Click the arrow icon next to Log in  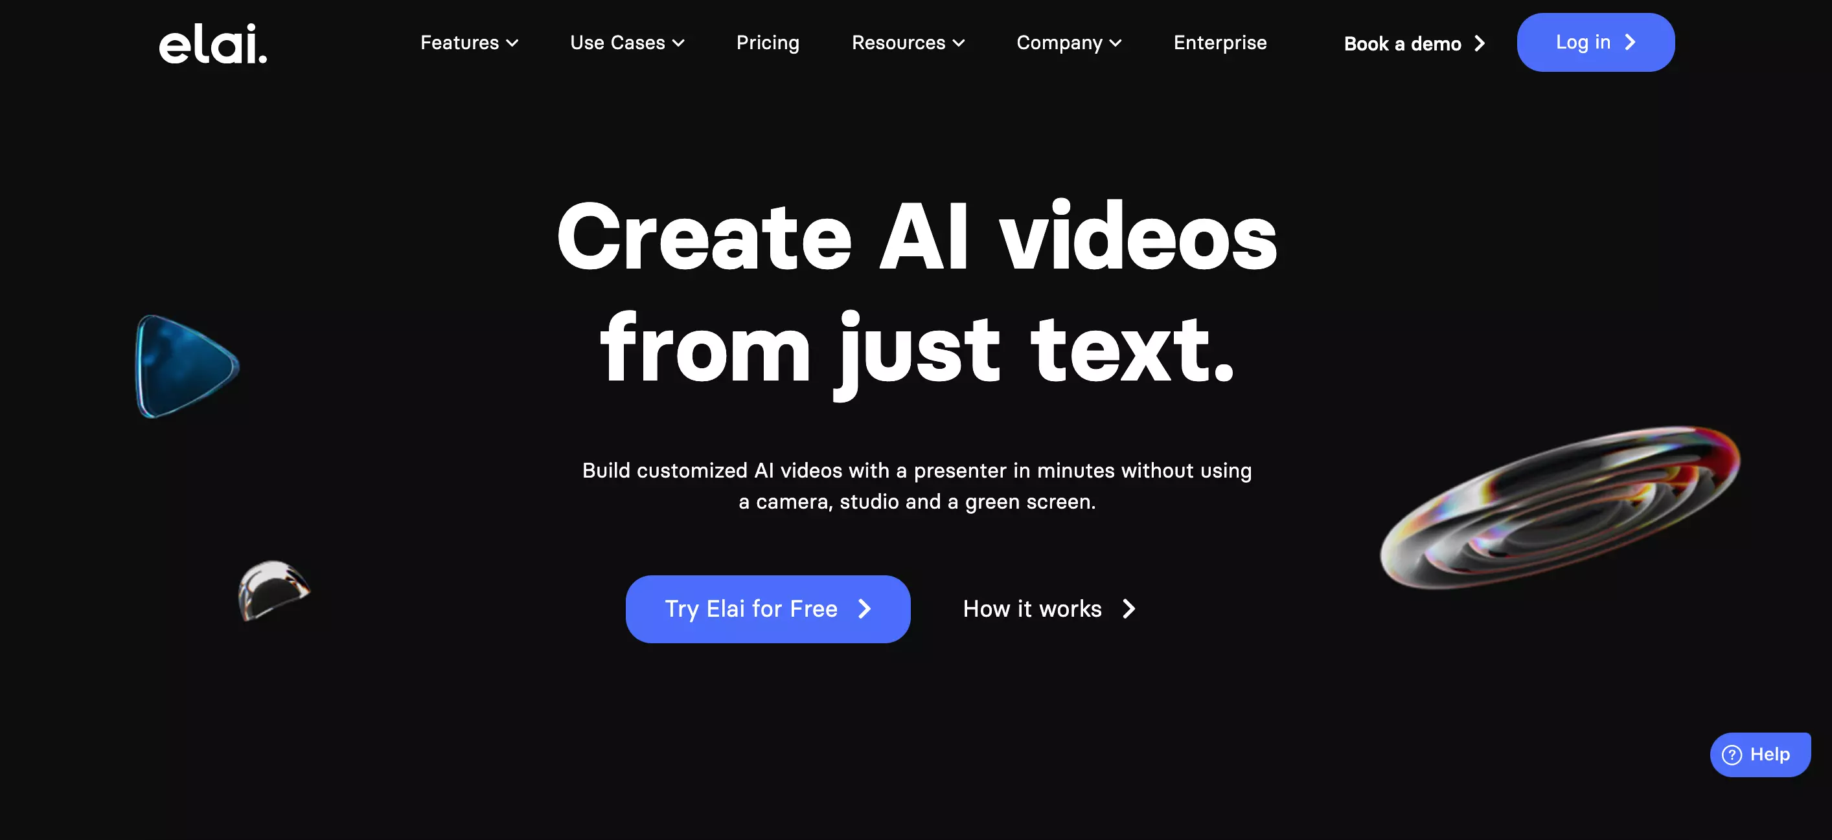pos(1636,41)
